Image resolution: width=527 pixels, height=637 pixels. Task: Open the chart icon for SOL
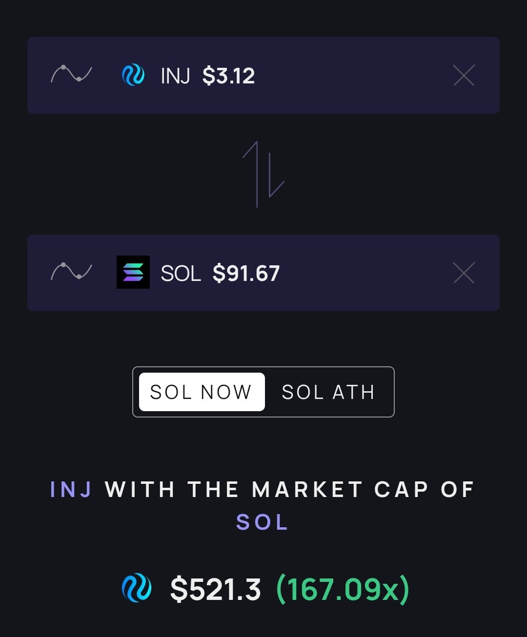[x=71, y=272]
